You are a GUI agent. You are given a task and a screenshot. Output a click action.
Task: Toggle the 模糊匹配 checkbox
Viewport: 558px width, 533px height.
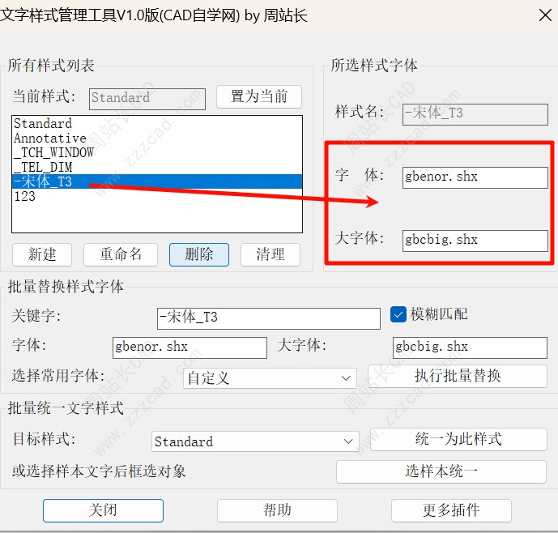coord(398,313)
